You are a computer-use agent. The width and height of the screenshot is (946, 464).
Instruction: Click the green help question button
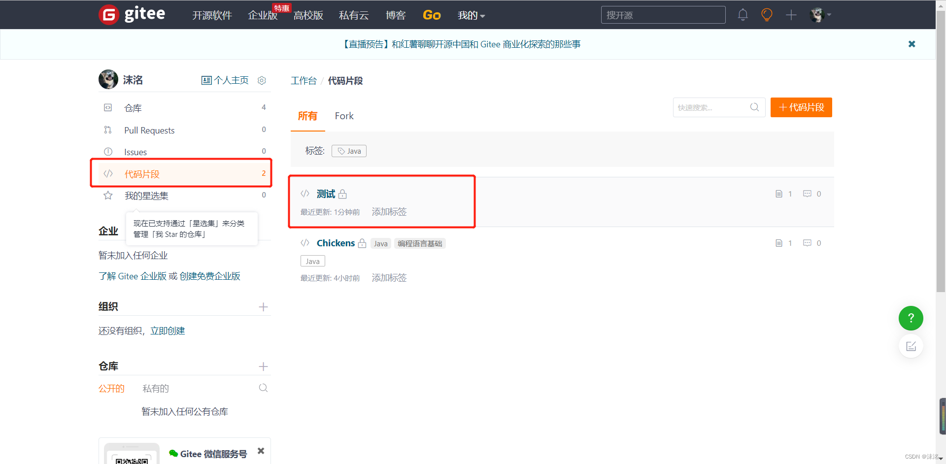coord(911,318)
